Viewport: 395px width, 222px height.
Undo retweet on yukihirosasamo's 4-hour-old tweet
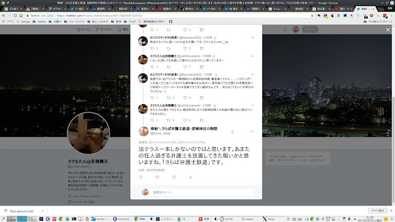168,120
